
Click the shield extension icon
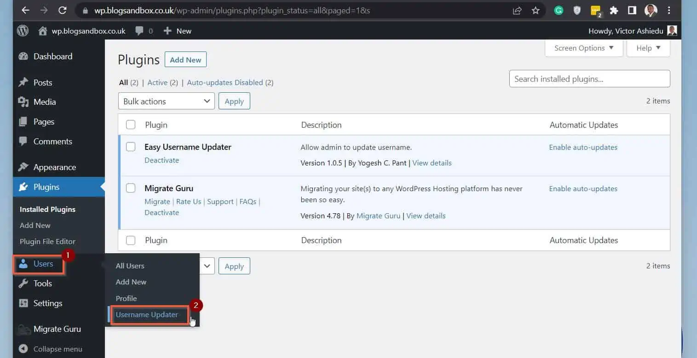pos(577,10)
